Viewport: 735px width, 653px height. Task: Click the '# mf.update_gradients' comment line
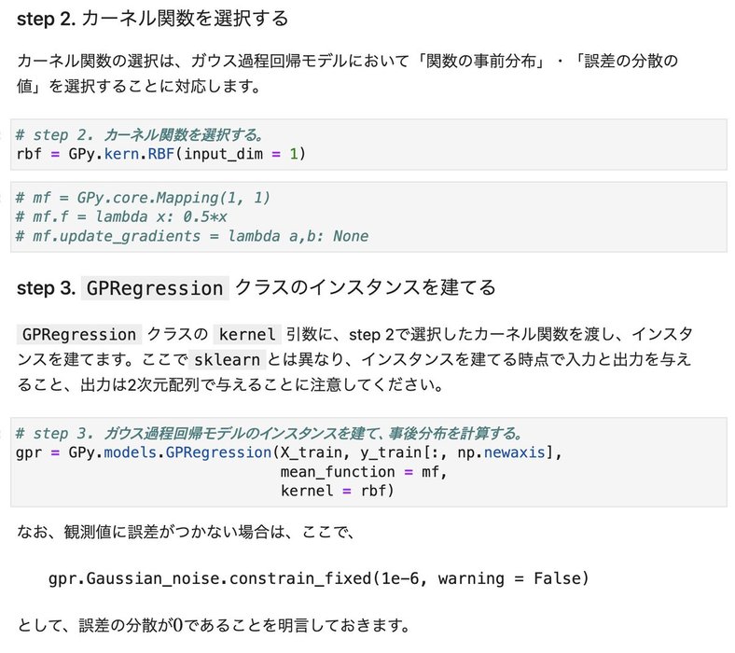[x=191, y=236]
